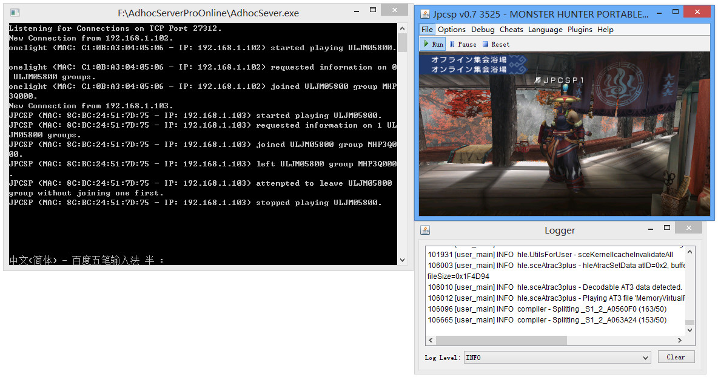The width and height of the screenshot is (718, 386).
Task: Click inside the game display area
Action: point(564,139)
